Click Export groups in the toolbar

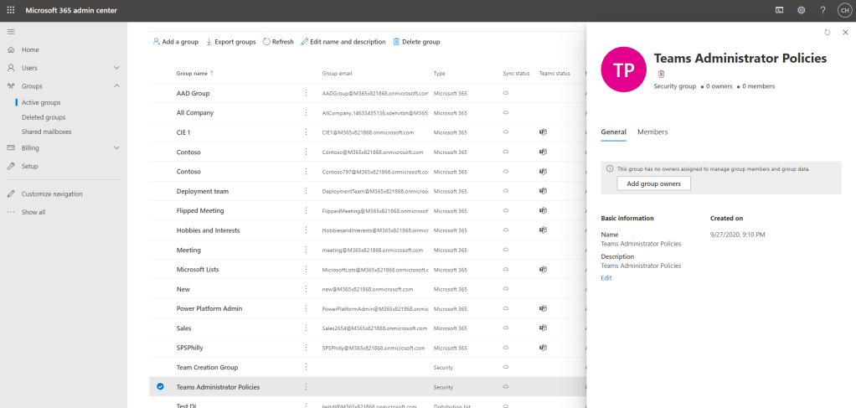coord(230,42)
